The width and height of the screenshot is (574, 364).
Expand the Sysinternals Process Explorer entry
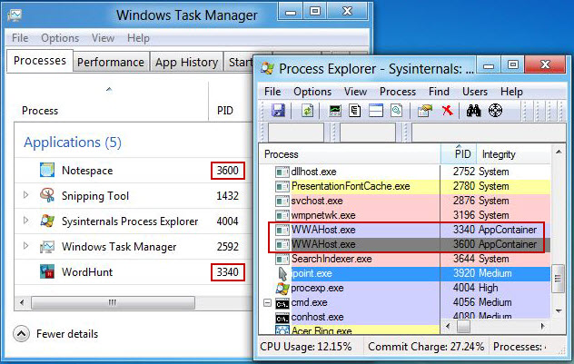(25, 221)
